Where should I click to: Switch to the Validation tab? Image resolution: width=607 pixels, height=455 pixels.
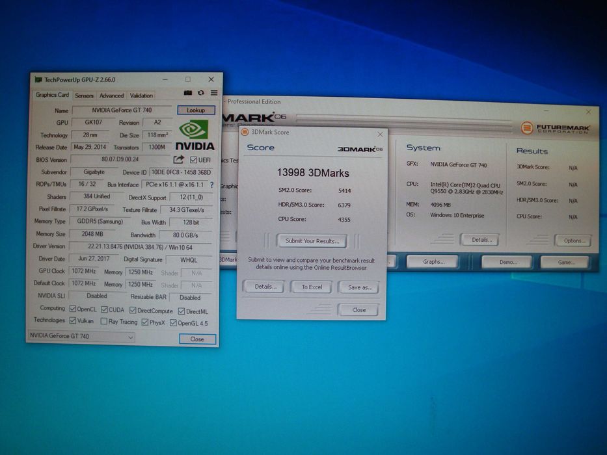(141, 96)
